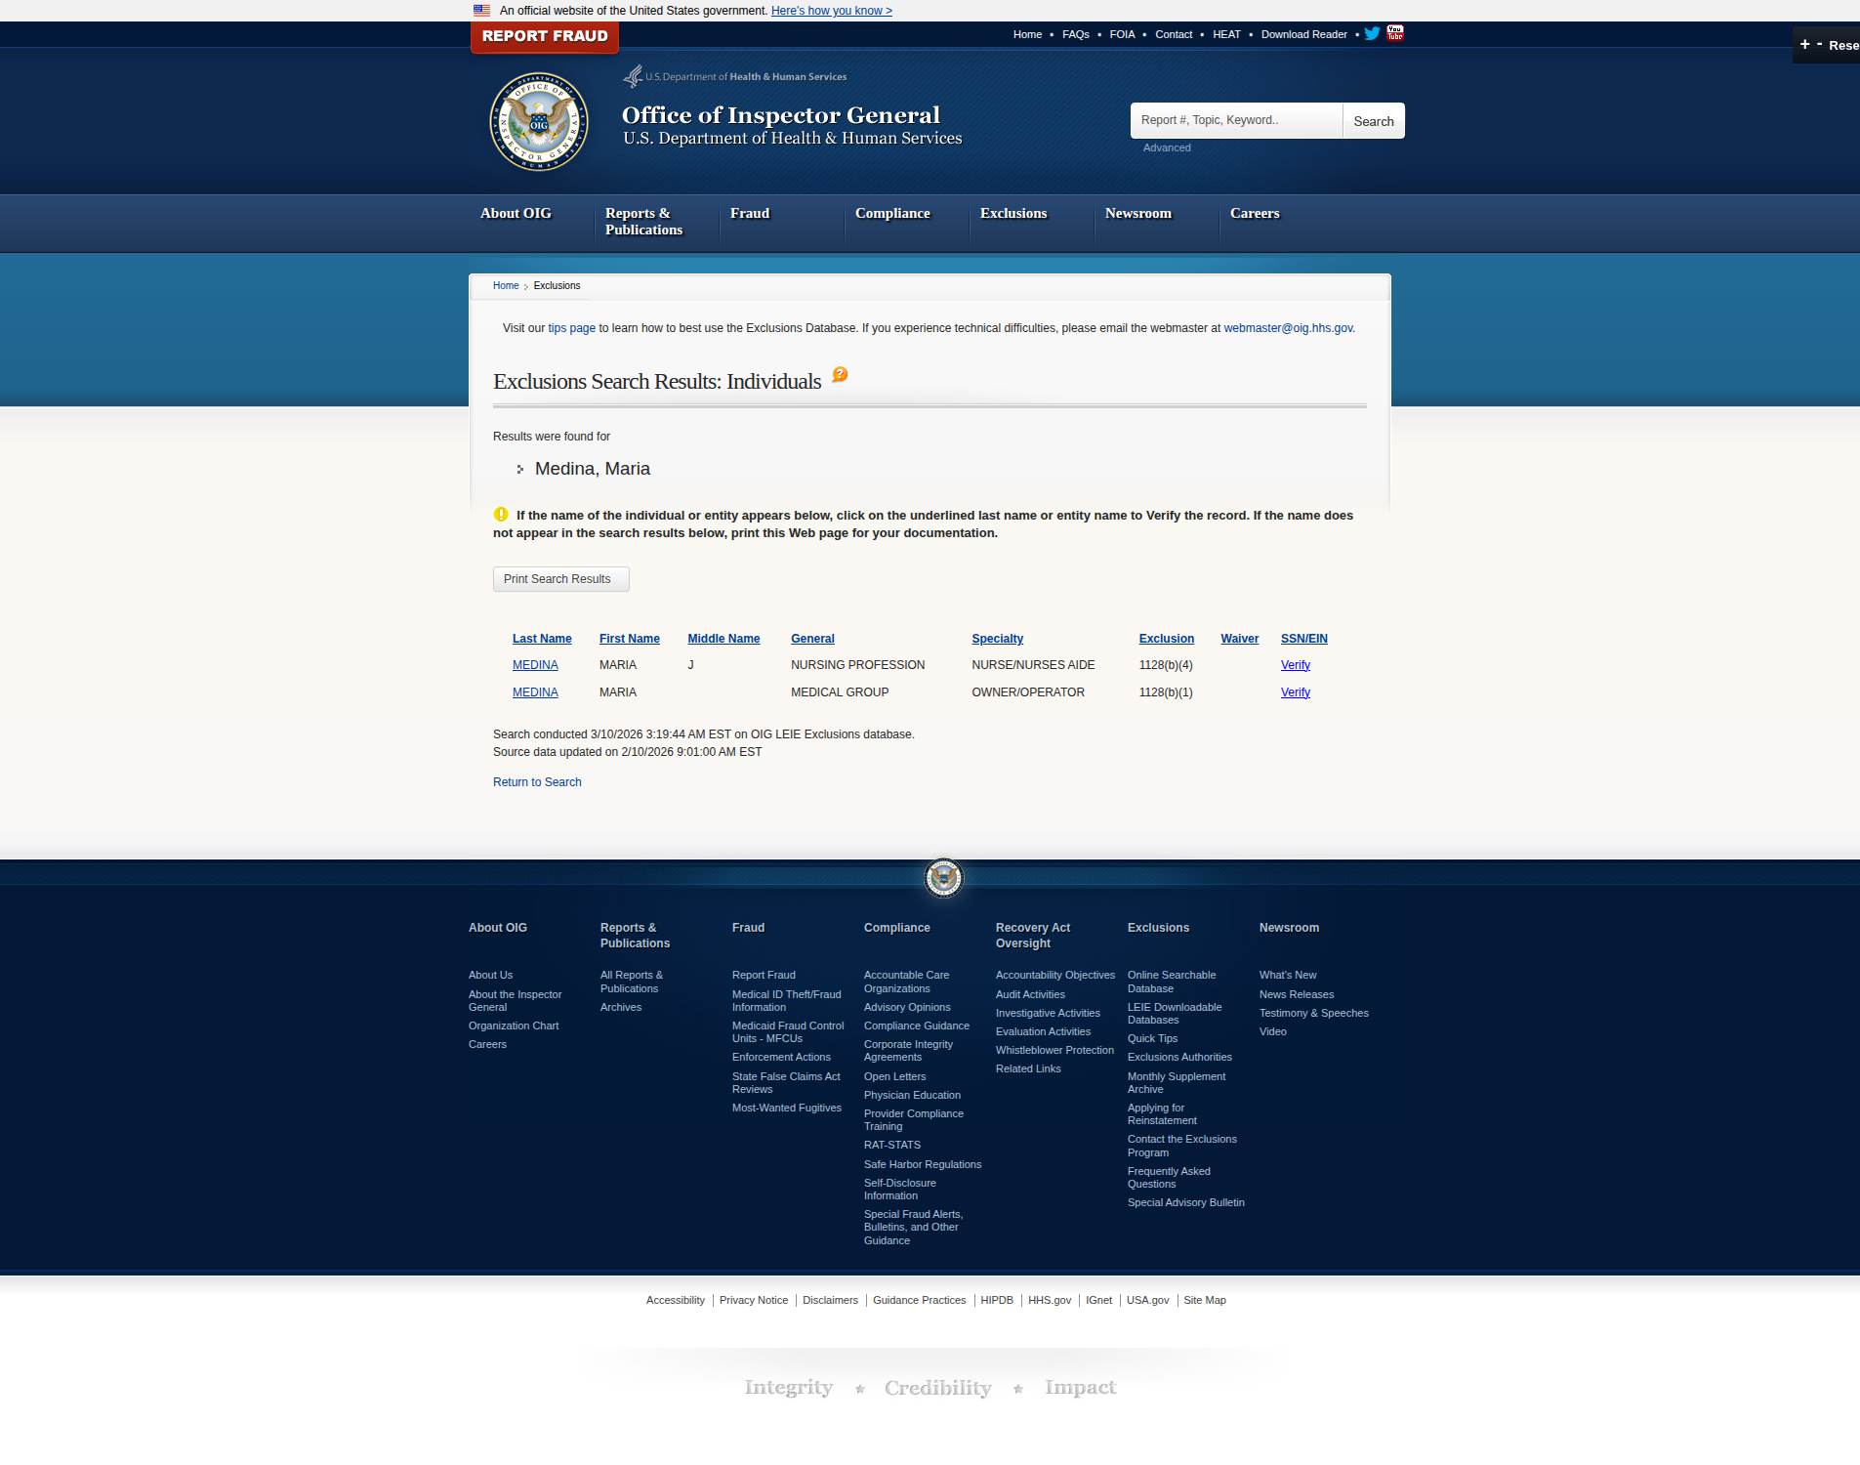Click the OIG seal logo
1860x1465 pixels.
[x=539, y=122]
